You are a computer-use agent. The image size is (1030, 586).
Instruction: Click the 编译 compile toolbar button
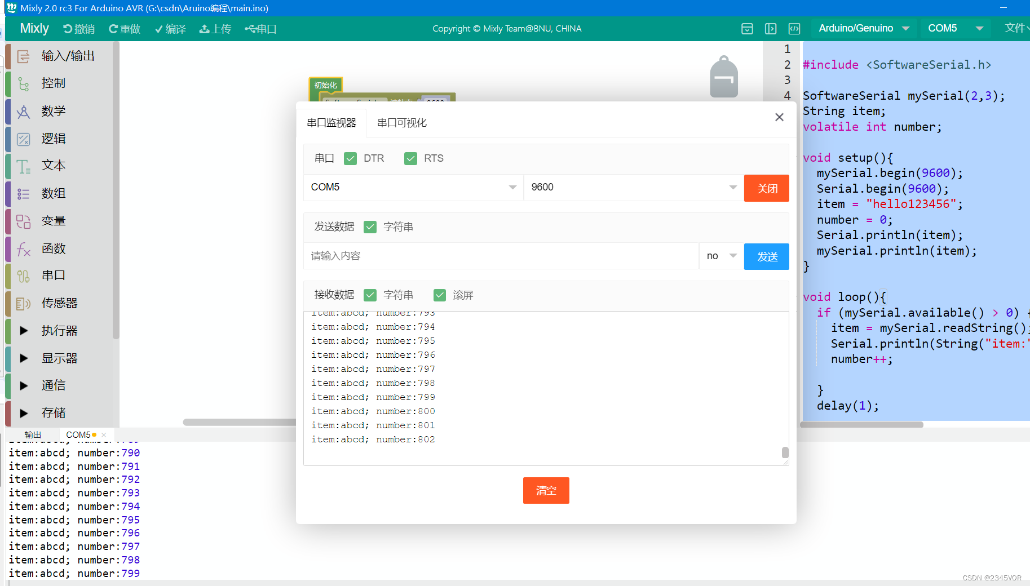pos(170,29)
